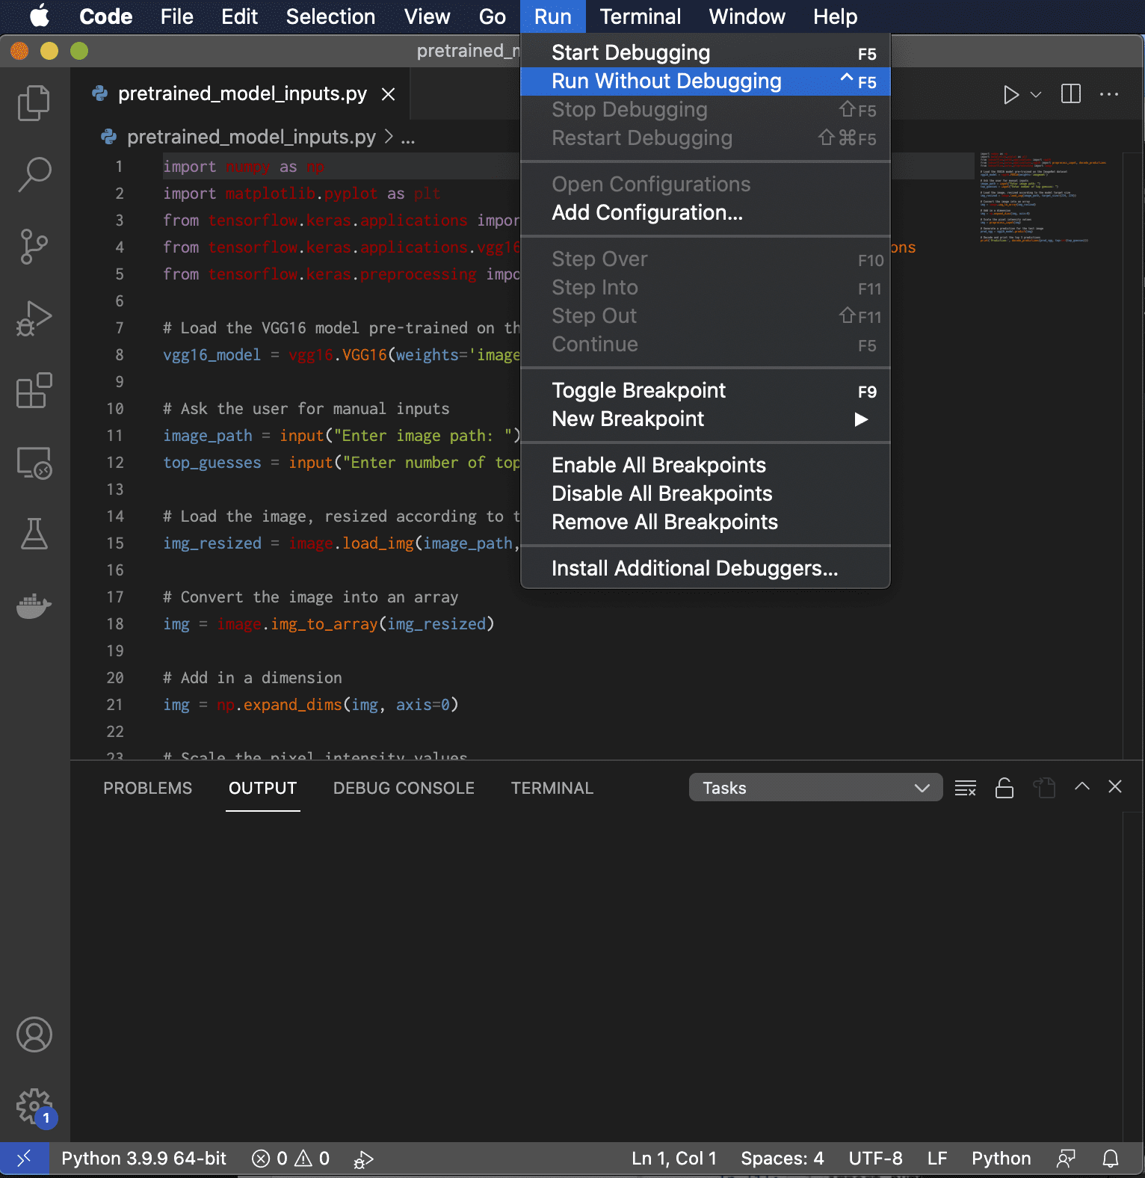The image size is (1145, 1178).
Task: Switch to the OUTPUT panel tab
Action: [262, 788]
